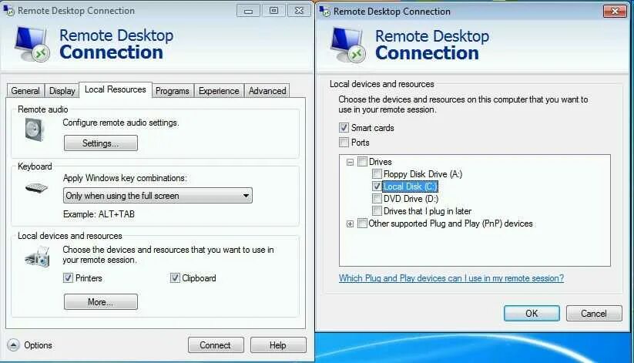Click the local devices camera and printer icon
The height and width of the screenshot is (363, 634).
tap(37, 257)
